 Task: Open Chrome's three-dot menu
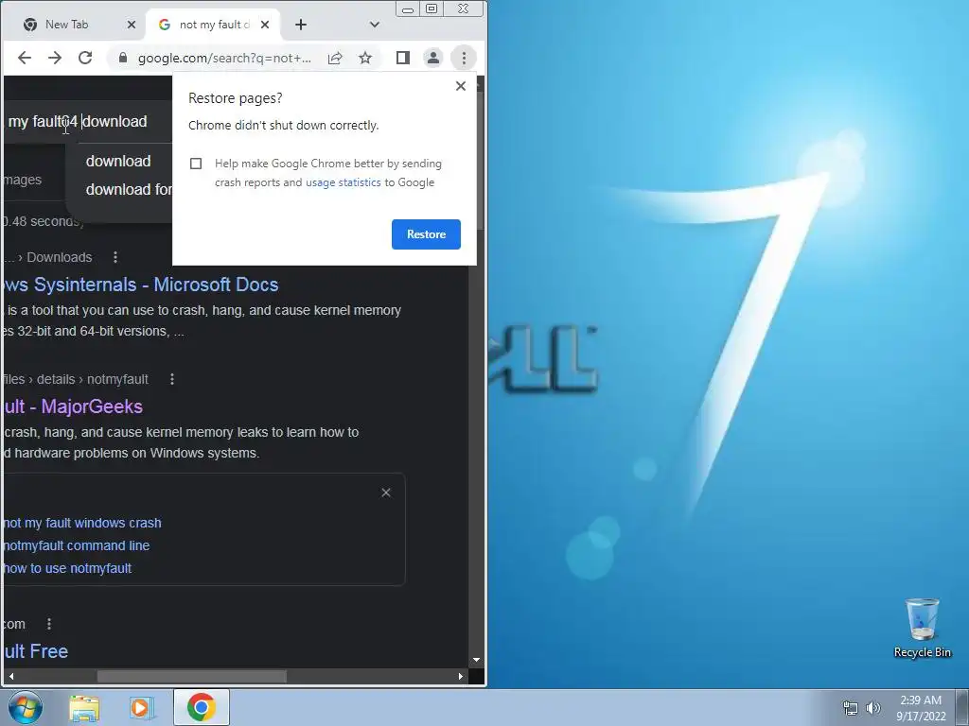464,58
